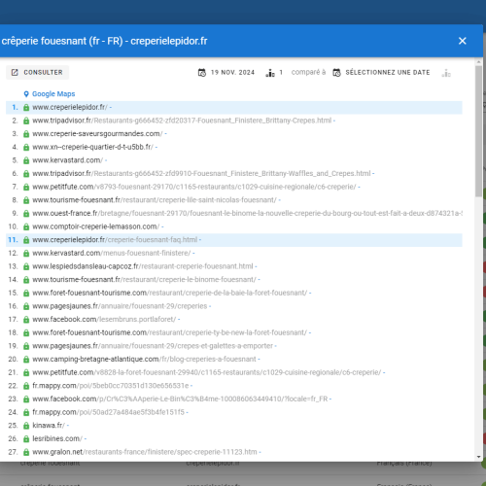486x486 pixels.
Task: Open the Google Maps link
Action: [x=53, y=94]
